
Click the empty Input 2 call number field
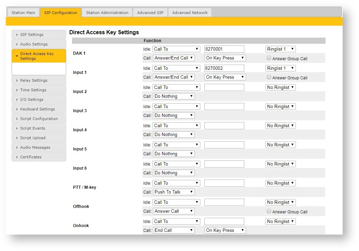224,87
